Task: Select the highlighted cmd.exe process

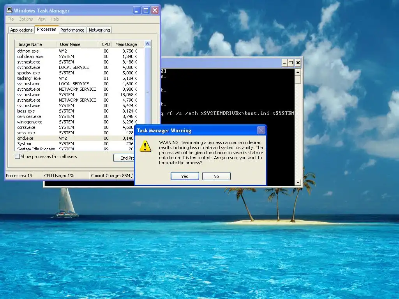Action: coord(75,138)
